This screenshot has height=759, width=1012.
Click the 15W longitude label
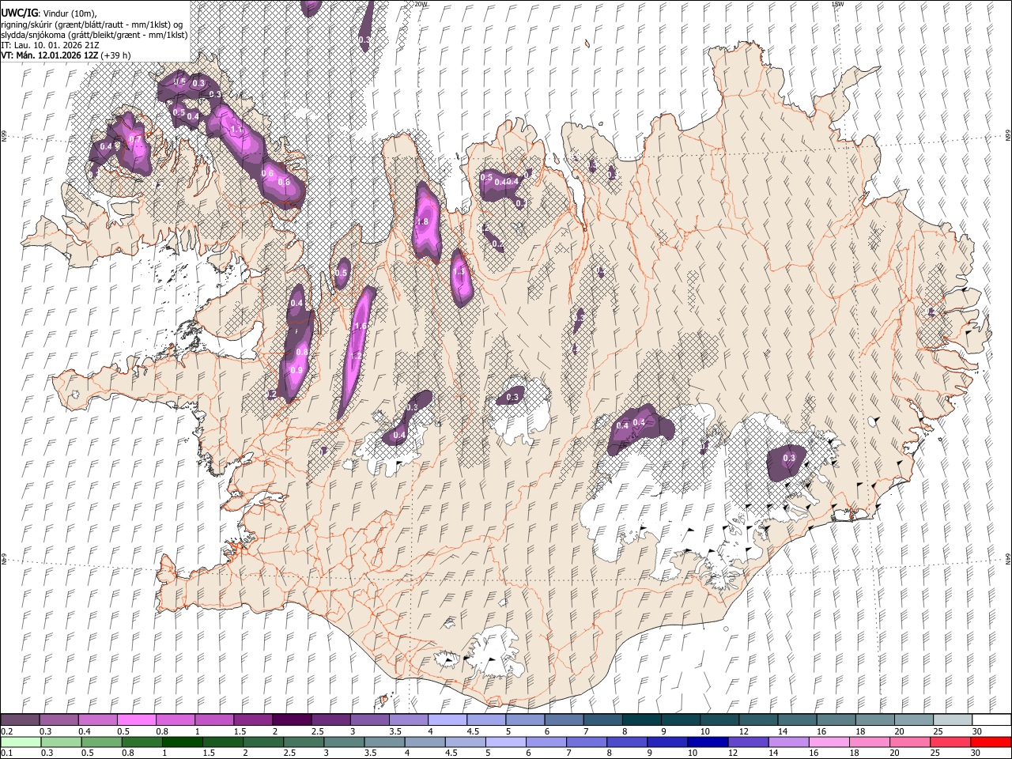[x=837, y=4]
